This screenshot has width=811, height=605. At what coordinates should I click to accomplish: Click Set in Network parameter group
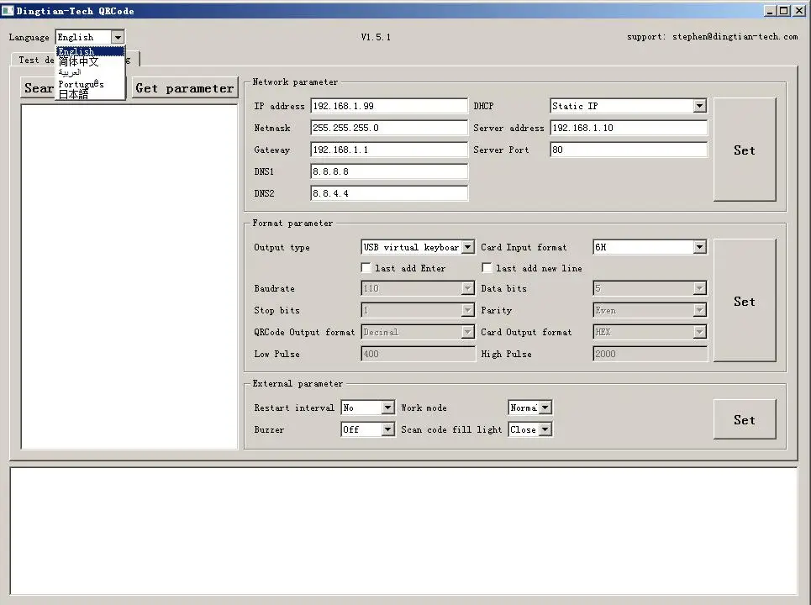[745, 150]
